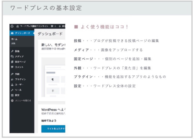
Task: Select 更新 submenu
Action: (x=13, y=43)
